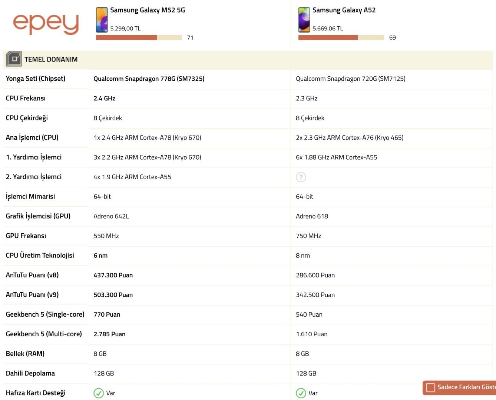496x400 pixels.
Task: Click 3x 2.2 GHz ARM Cortex-A78 value
Action: (x=147, y=157)
